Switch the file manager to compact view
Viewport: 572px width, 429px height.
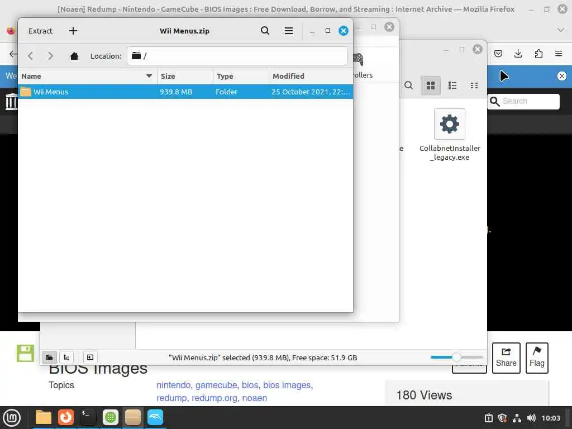click(x=474, y=85)
